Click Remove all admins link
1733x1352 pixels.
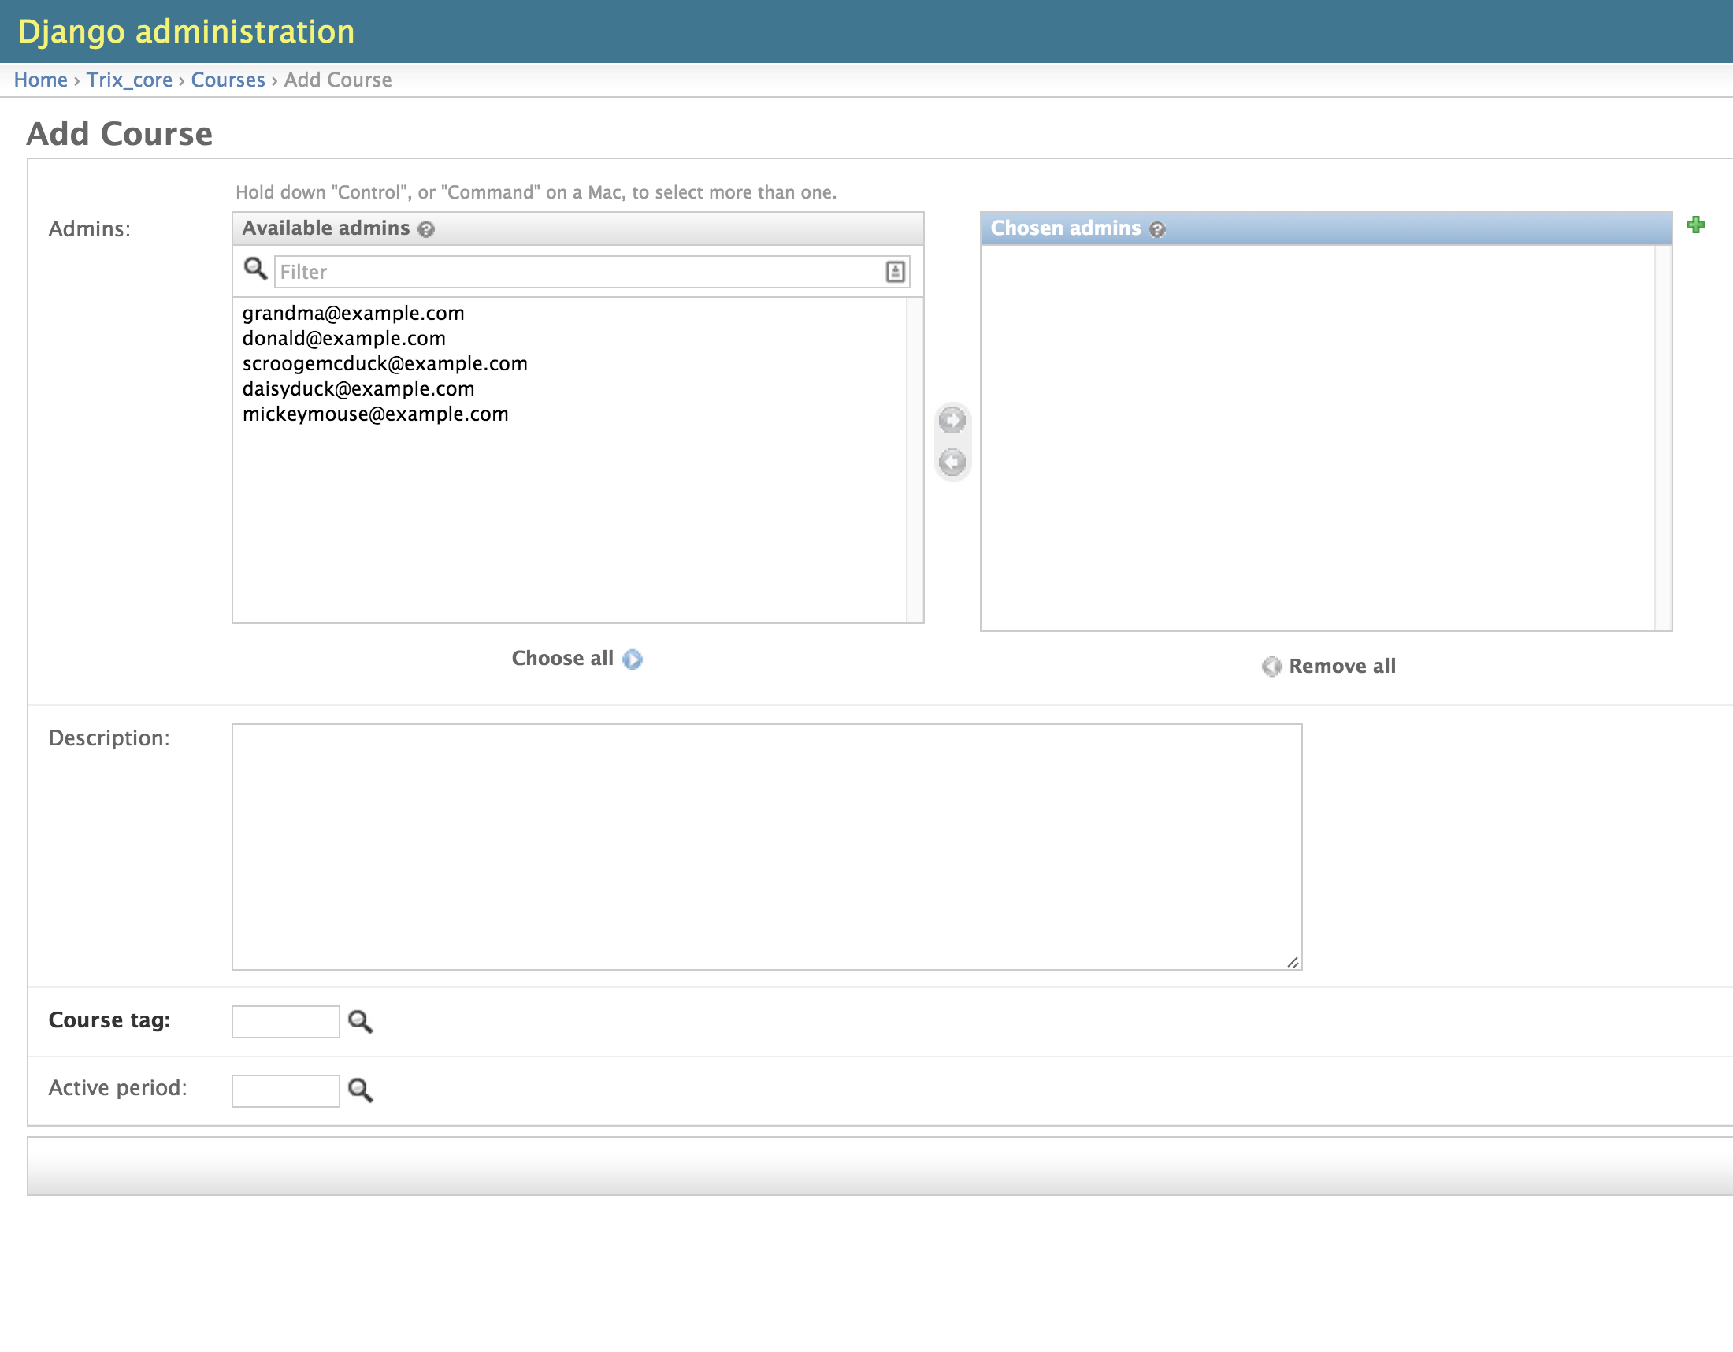1330,667
